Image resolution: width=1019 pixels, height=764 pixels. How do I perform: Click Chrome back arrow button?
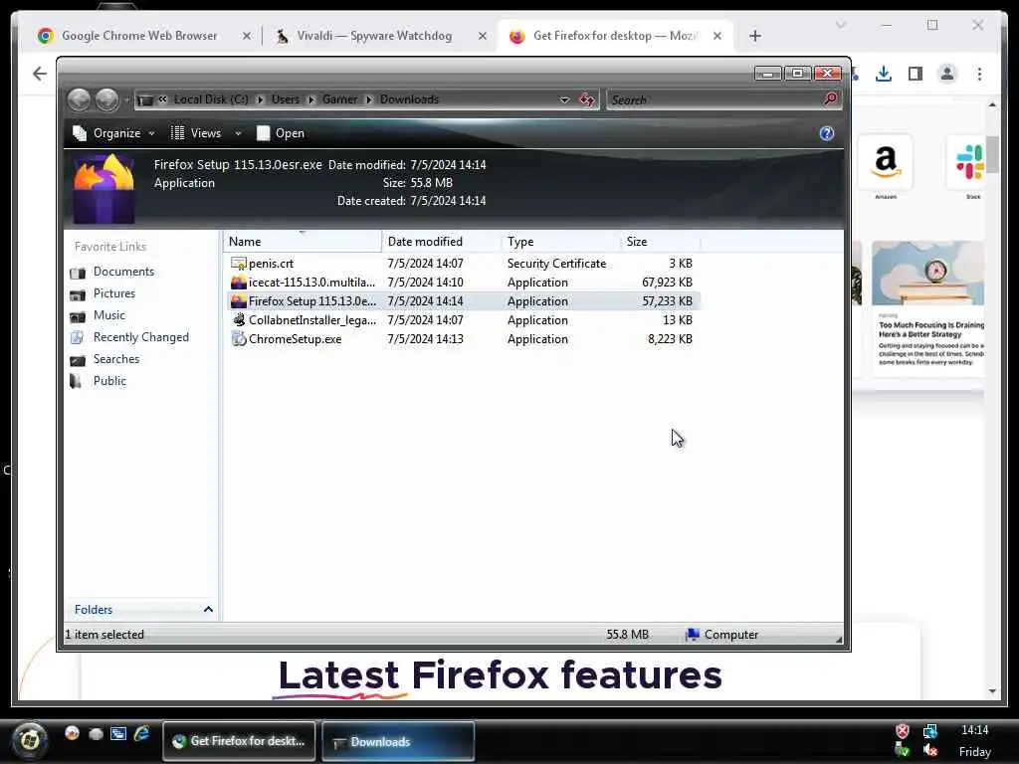pyautogui.click(x=40, y=74)
